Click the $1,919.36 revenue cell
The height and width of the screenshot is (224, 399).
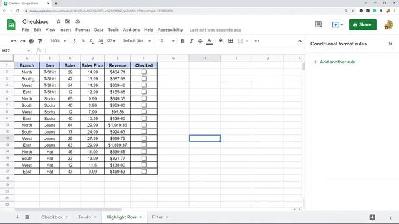tap(117, 125)
